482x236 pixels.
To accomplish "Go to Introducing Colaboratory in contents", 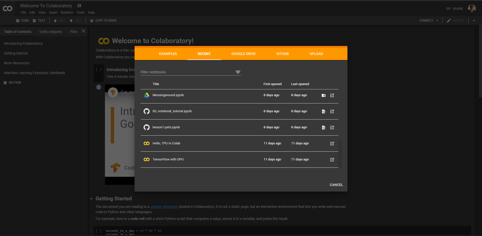I will click(x=23, y=43).
